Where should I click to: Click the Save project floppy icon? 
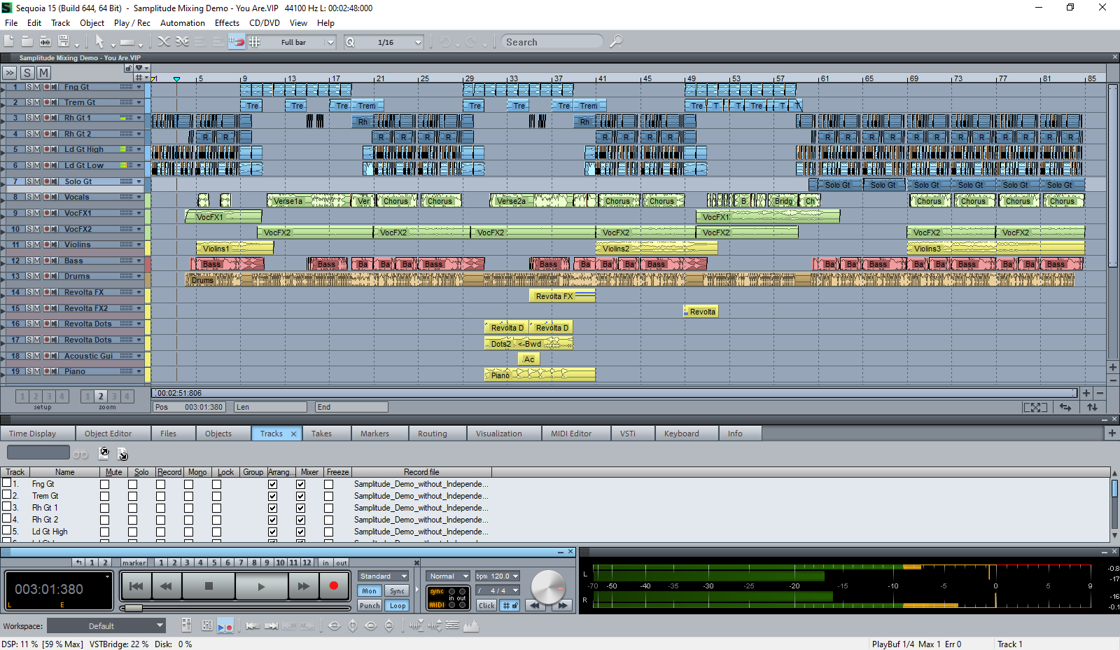tap(64, 41)
